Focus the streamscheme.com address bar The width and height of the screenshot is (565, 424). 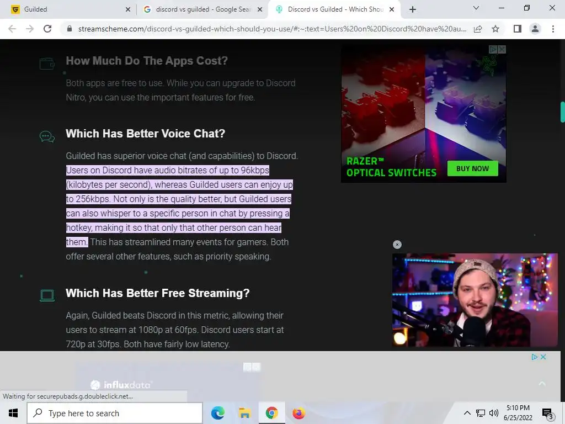tap(272, 29)
